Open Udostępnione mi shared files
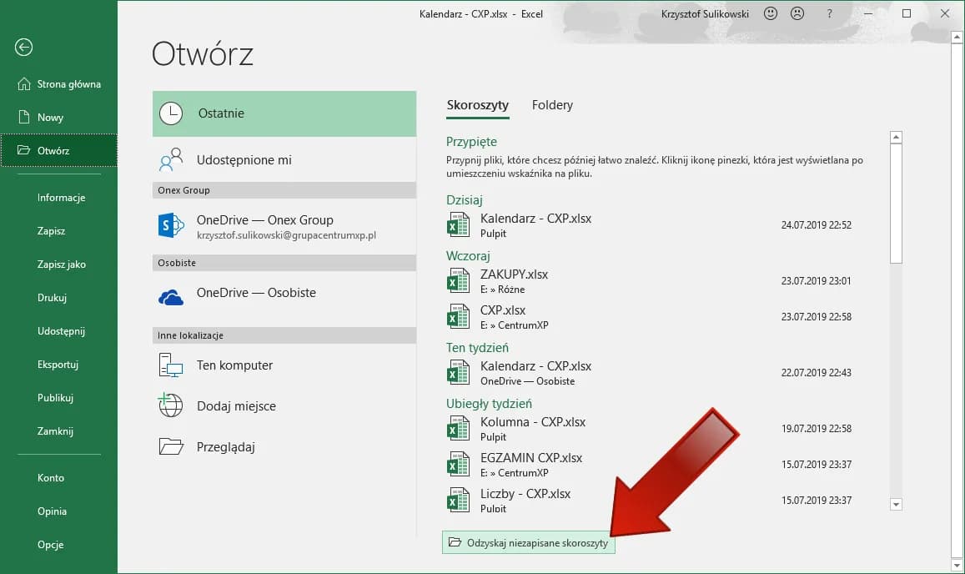 pos(244,160)
